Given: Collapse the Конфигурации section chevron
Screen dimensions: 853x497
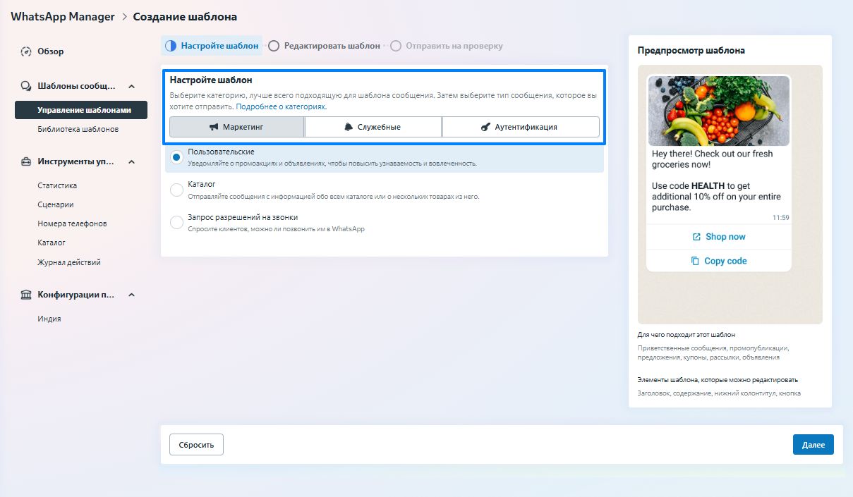Looking at the screenshot, I should tap(131, 295).
